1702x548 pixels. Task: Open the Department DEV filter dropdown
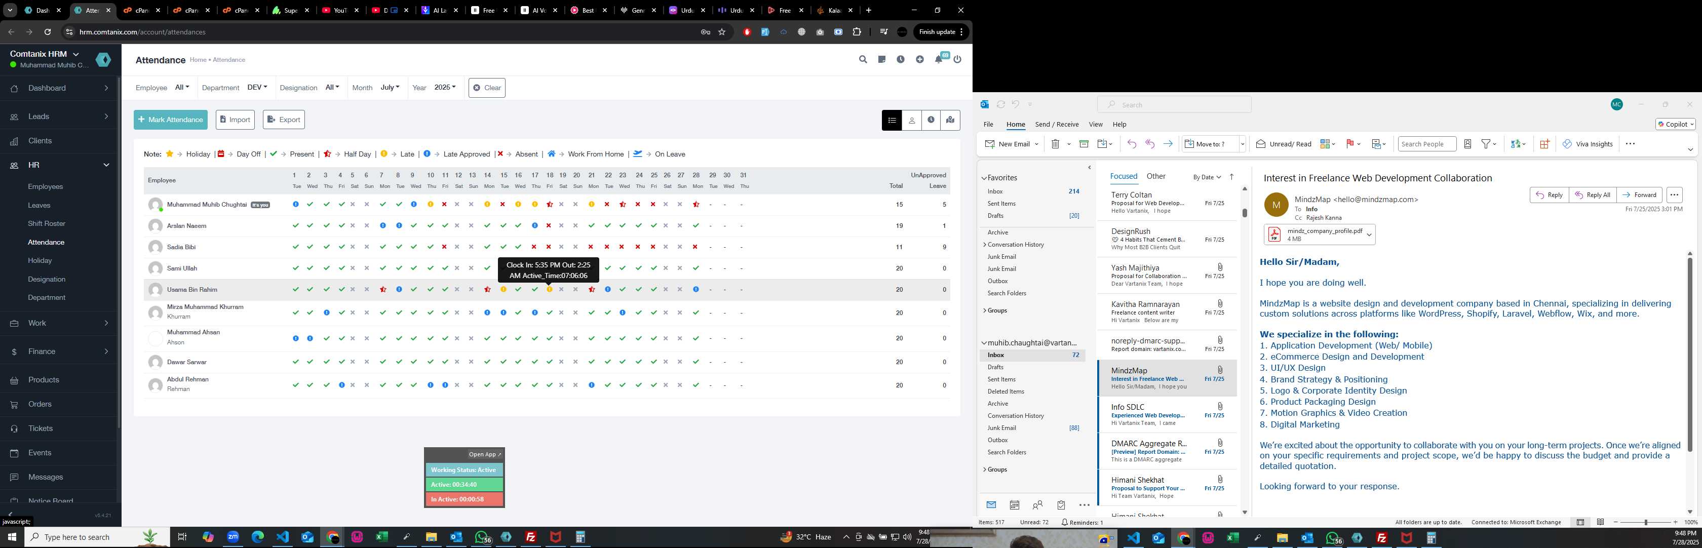point(257,87)
